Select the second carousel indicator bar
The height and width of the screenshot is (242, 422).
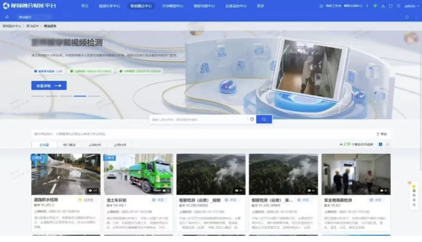(52, 96)
